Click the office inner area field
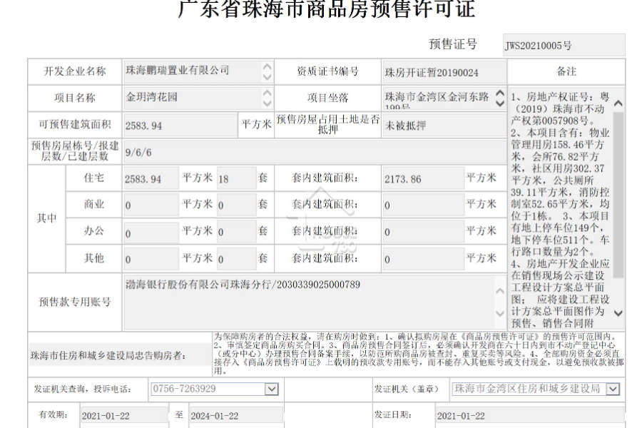This screenshot has width=642, height=428. tap(423, 232)
